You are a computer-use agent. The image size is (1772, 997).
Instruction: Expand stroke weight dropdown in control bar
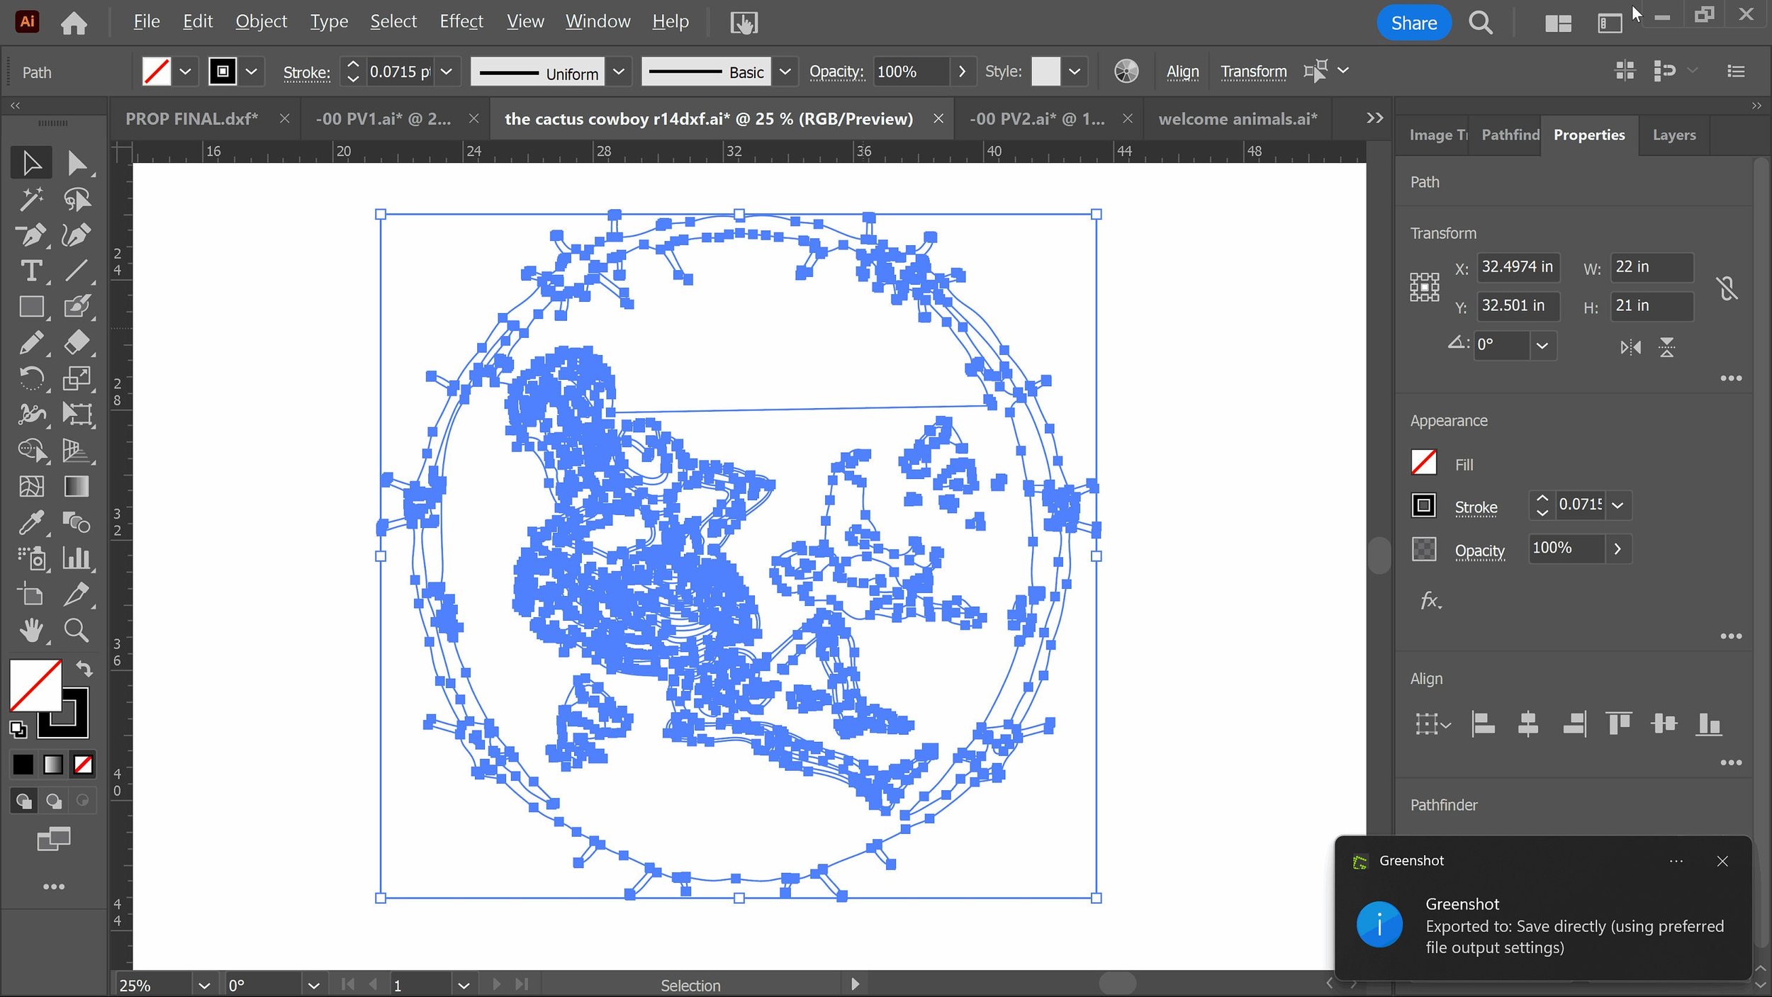coord(447,72)
